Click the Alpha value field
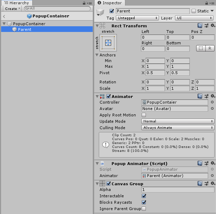This screenshot has width=216, height=214. coord(178,190)
